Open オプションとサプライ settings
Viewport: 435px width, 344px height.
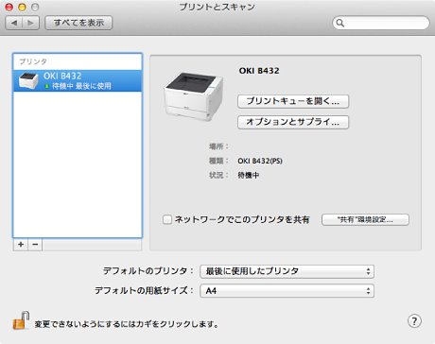[293, 122]
